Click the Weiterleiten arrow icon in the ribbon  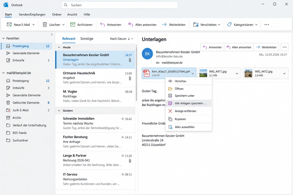(164, 24)
